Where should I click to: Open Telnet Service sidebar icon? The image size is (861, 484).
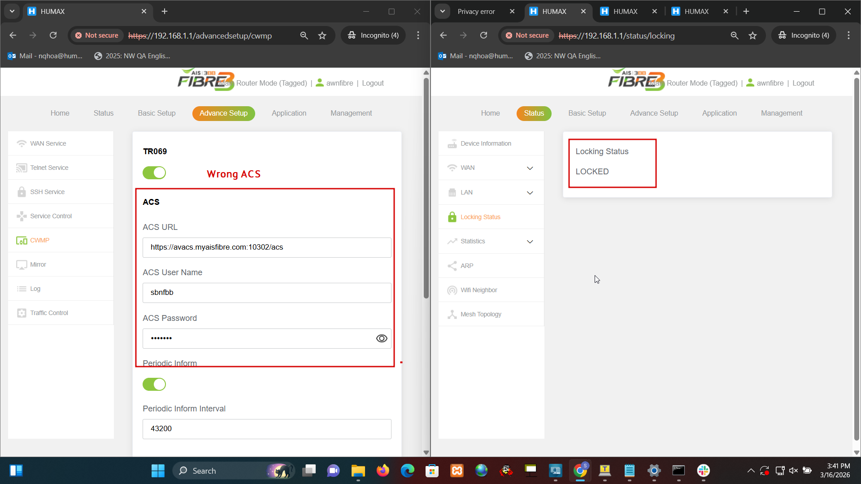tap(22, 168)
